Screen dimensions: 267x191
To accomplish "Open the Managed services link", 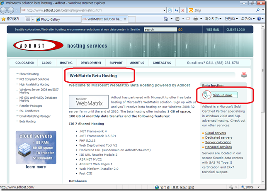I will tap(218, 147).
